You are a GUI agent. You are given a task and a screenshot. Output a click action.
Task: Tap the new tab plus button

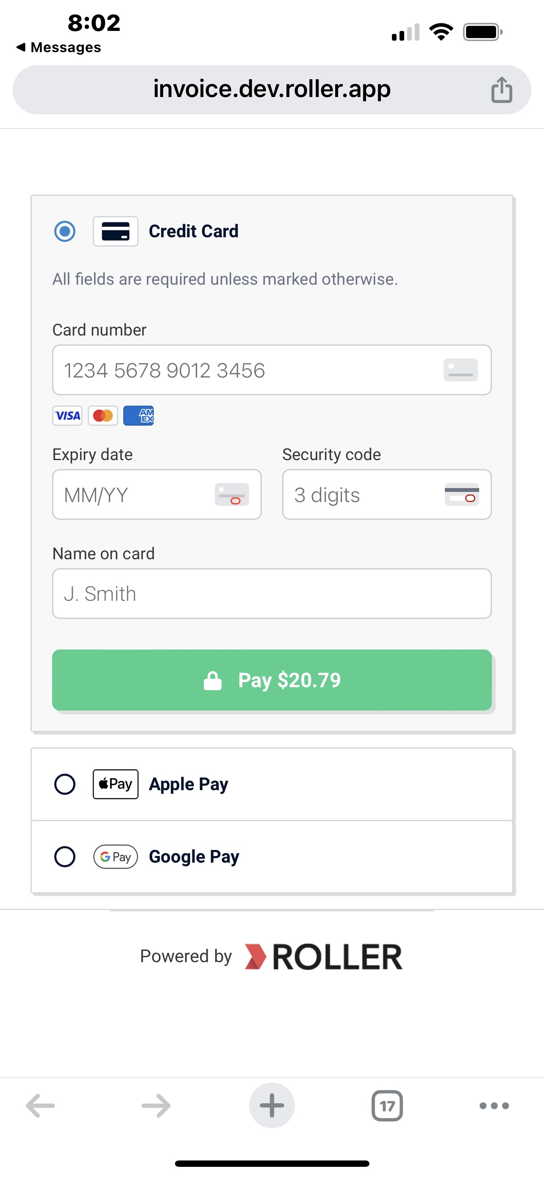click(x=272, y=1105)
